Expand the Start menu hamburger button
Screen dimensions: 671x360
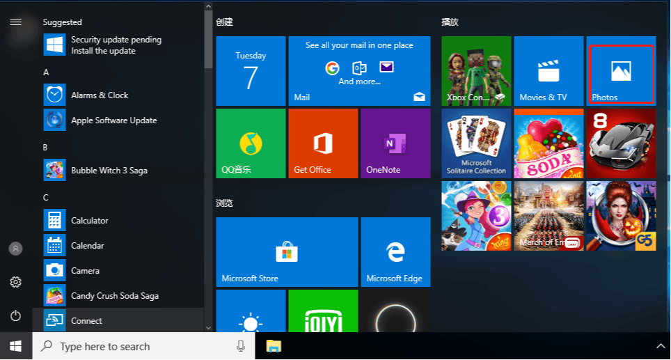tap(16, 22)
